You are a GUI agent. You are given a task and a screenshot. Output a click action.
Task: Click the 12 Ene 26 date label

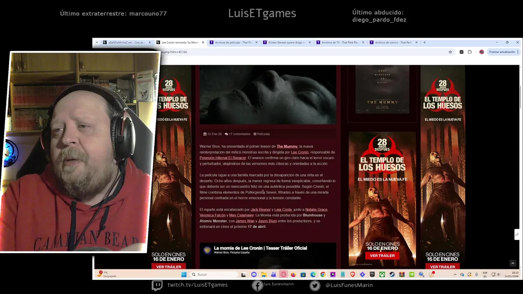[212, 134]
